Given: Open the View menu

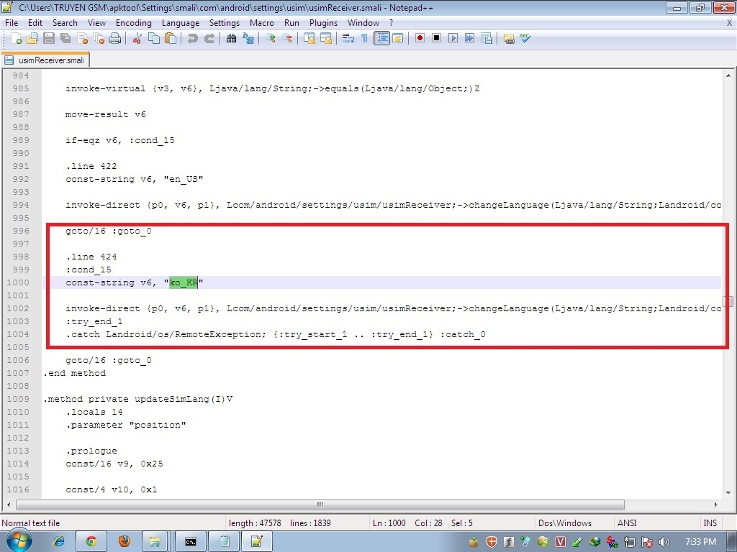Looking at the screenshot, I should click(x=96, y=22).
